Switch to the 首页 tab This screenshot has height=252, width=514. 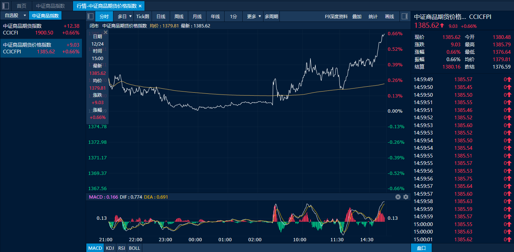pyautogui.click(x=21, y=6)
